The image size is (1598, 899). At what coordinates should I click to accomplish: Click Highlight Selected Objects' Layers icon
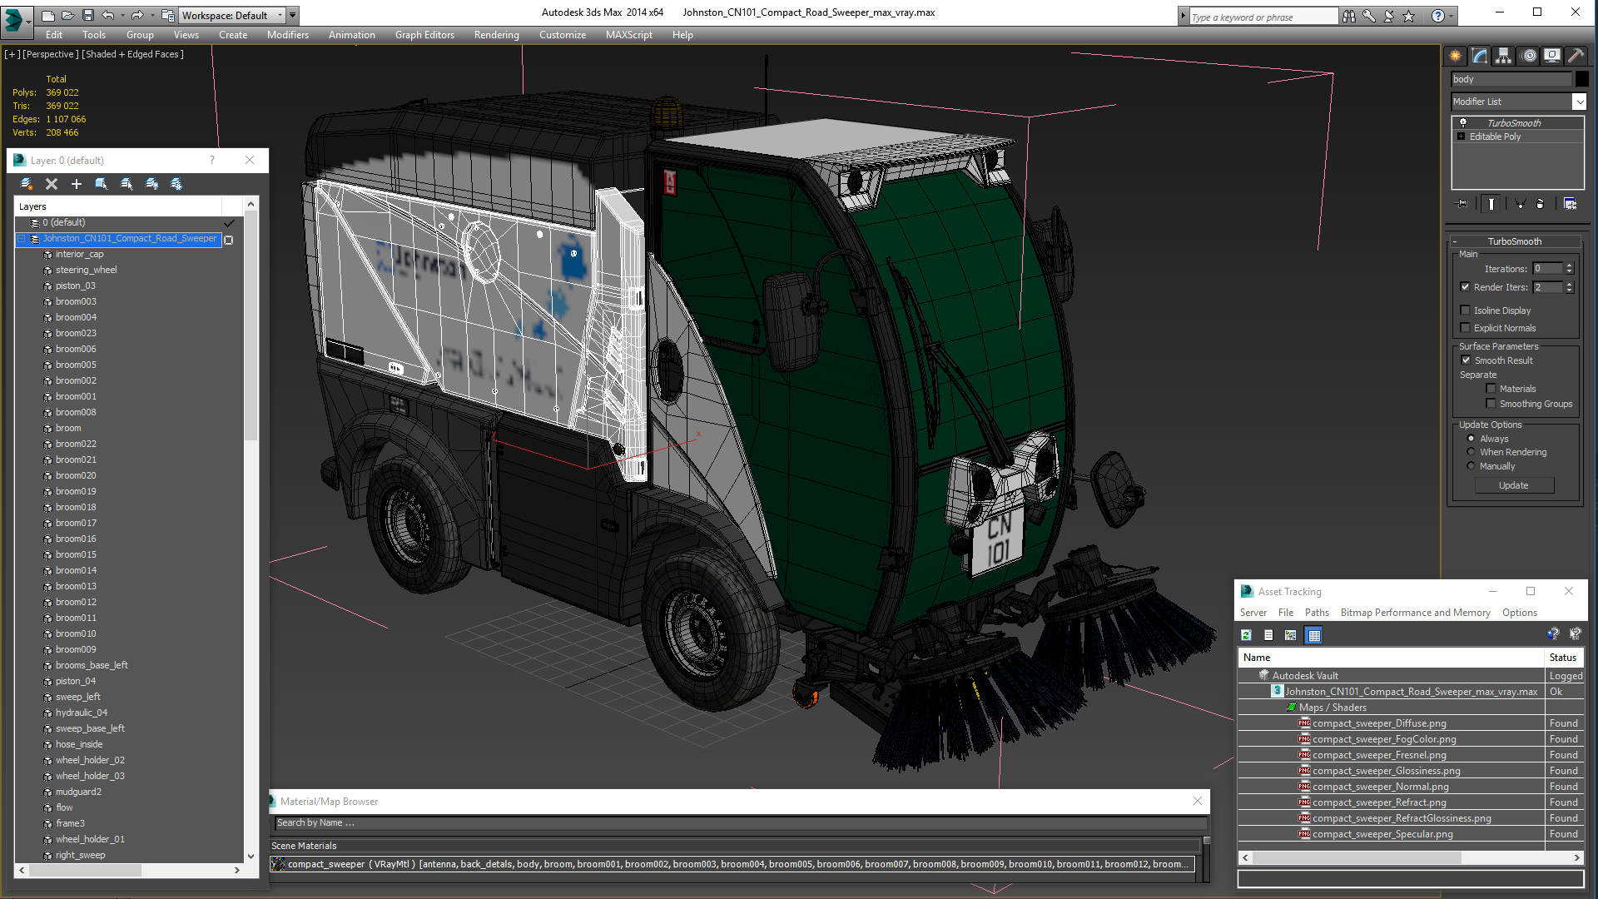click(127, 184)
